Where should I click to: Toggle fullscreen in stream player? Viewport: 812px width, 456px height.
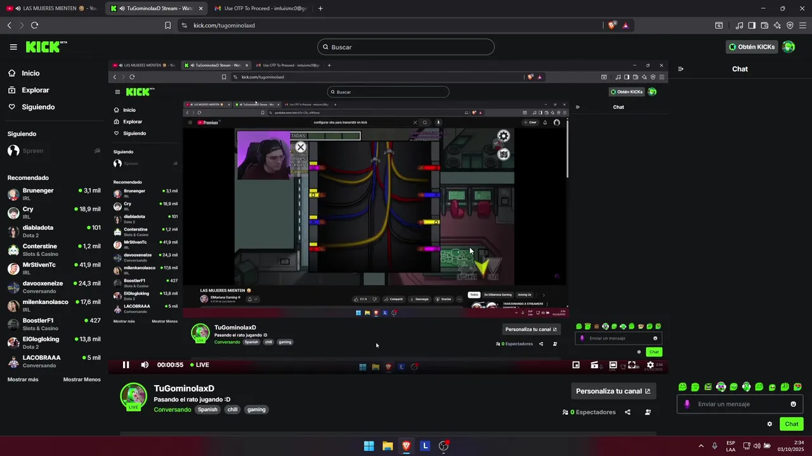632,365
